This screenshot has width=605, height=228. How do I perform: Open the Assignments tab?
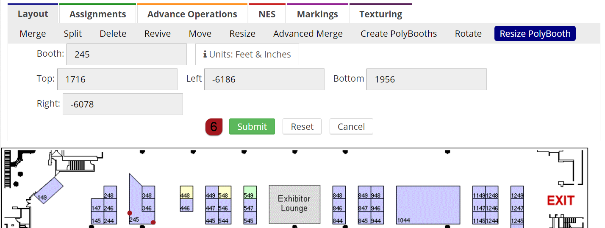(x=97, y=14)
